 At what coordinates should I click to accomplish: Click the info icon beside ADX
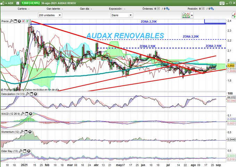pyautogui.click(x=18, y=3)
